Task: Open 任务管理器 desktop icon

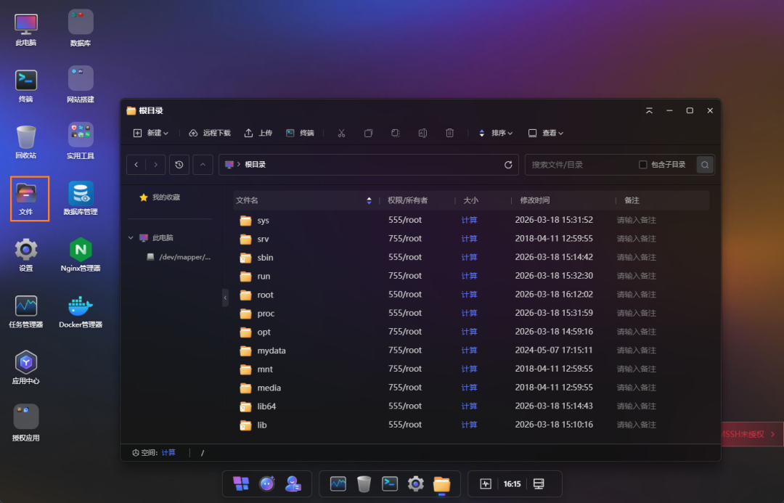Action: click(x=26, y=311)
